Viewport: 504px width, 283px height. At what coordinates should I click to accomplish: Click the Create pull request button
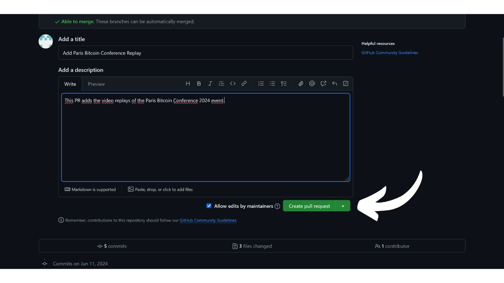coord(309,206)
